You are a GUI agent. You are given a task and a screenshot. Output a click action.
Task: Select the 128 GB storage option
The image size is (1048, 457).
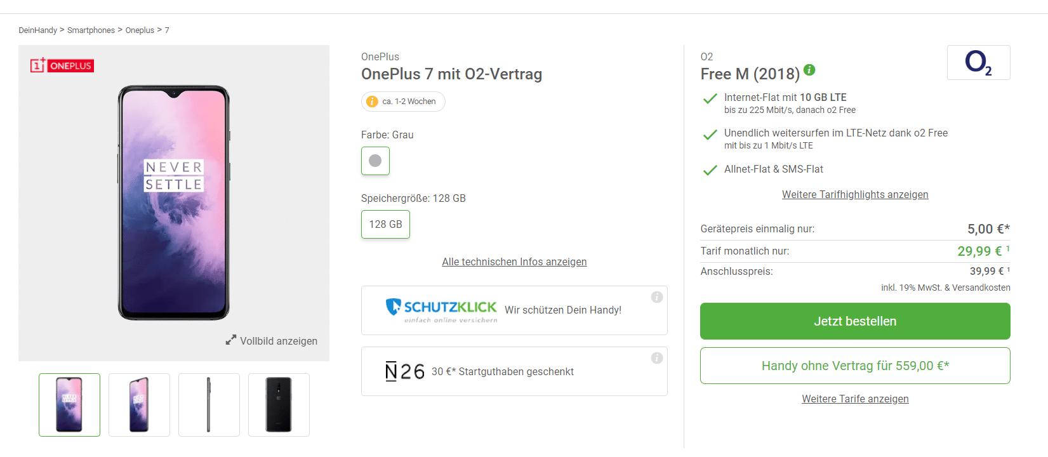(385, 225)
